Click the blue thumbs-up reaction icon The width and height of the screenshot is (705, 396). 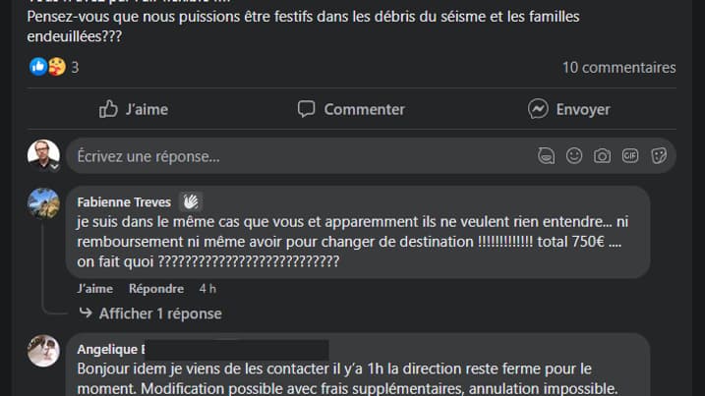(38, 67)
